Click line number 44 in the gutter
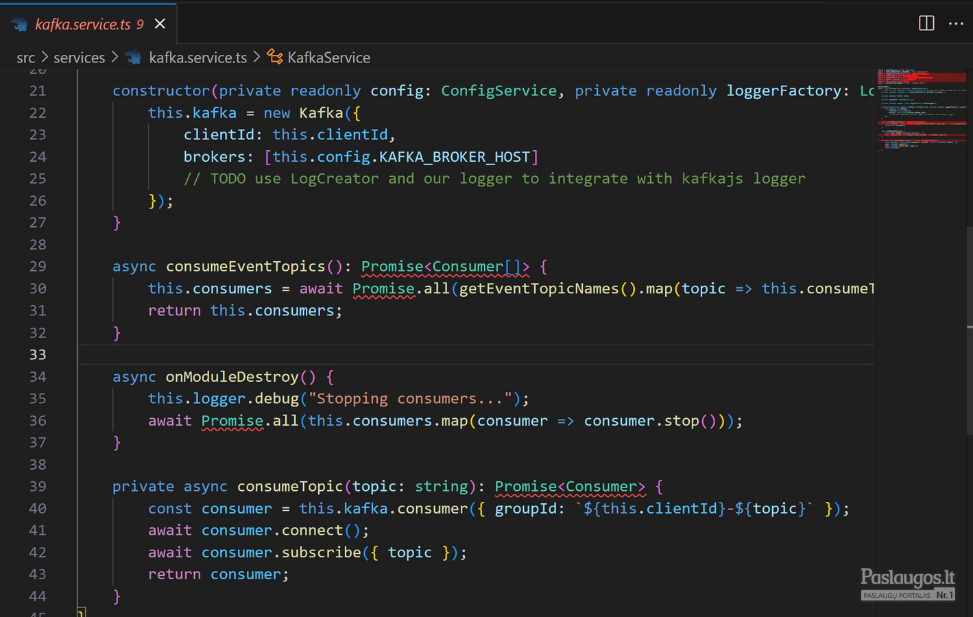This screenshot has height=617, width=973. pyautogui.click(x=38, y=596)
